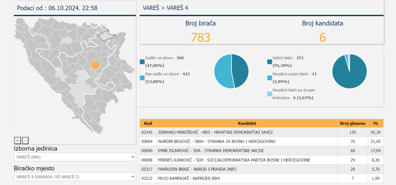This screenshot has height=185, width=396.
Task: Zoom out the map with minus button
Action: (x=25, y=140)
